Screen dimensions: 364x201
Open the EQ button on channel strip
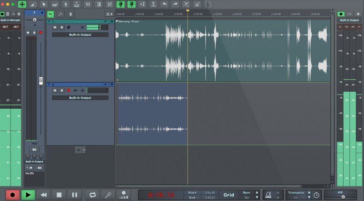[34, 149]
